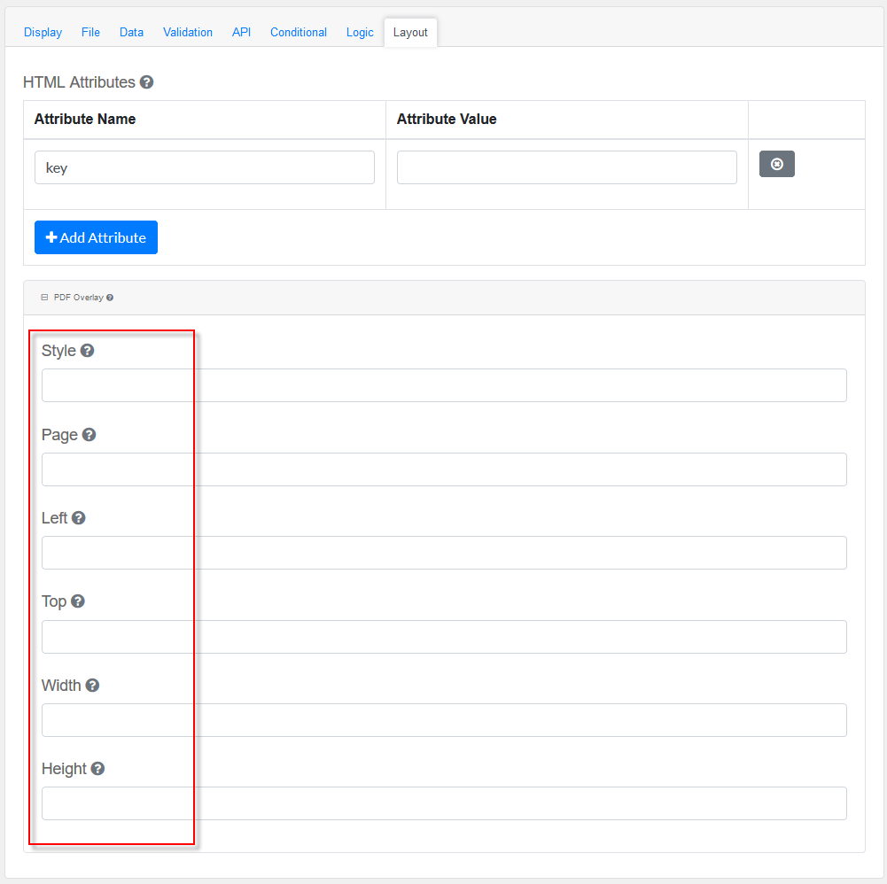Click the question mark next to Page
This screenshot has height=884, width=887.
tap(89, 435)
